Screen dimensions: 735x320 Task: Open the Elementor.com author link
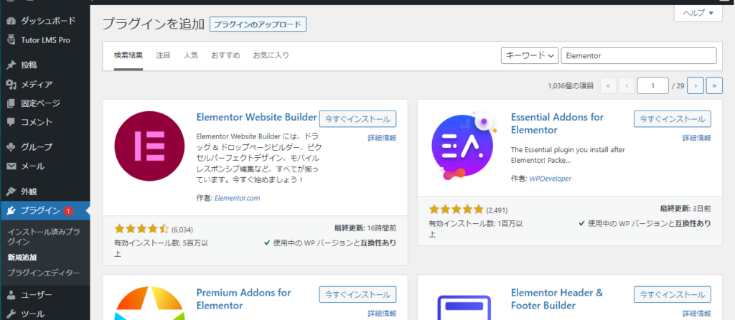237,198
